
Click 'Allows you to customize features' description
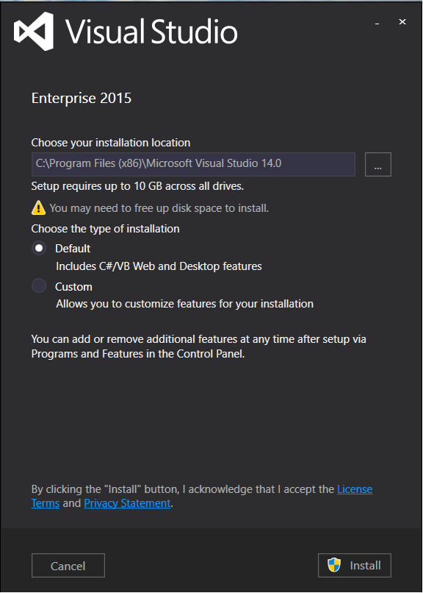click(185, 304)
